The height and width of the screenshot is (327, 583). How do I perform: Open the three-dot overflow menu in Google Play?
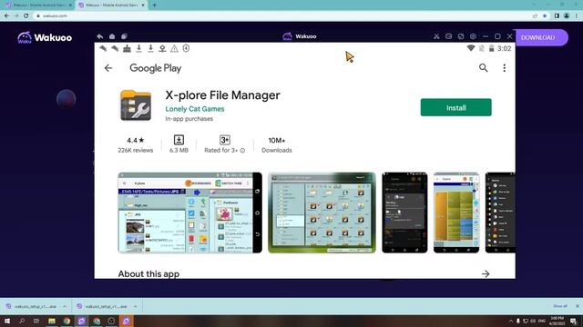pyautogui.click(x=504, y=68)
